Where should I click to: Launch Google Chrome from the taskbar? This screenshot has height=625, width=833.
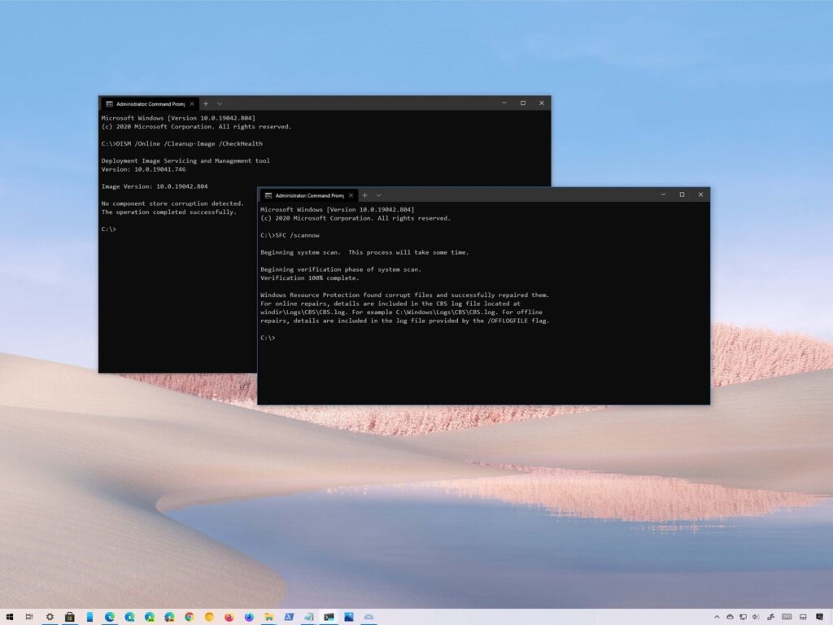(189, 617)
